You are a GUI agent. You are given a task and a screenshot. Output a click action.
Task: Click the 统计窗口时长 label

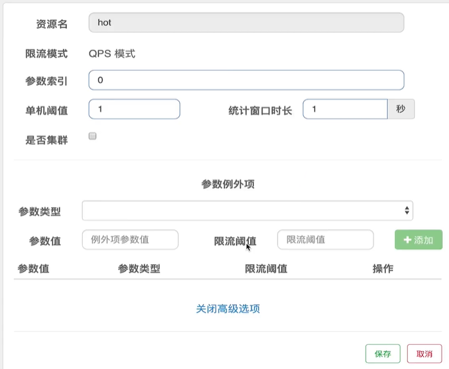260,111
